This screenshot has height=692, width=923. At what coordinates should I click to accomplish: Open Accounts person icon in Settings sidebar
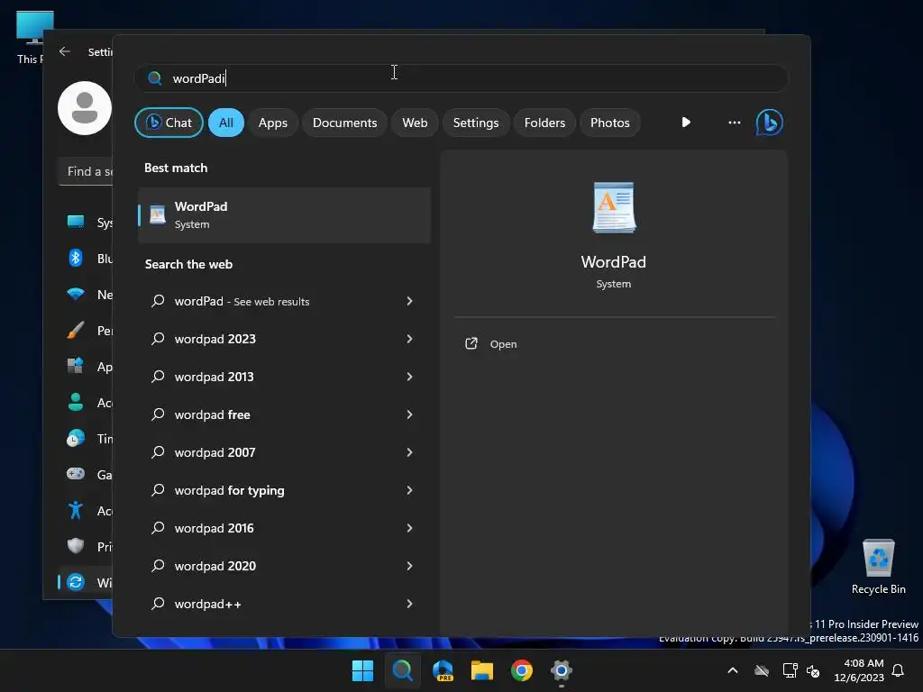tap(76, 402)
